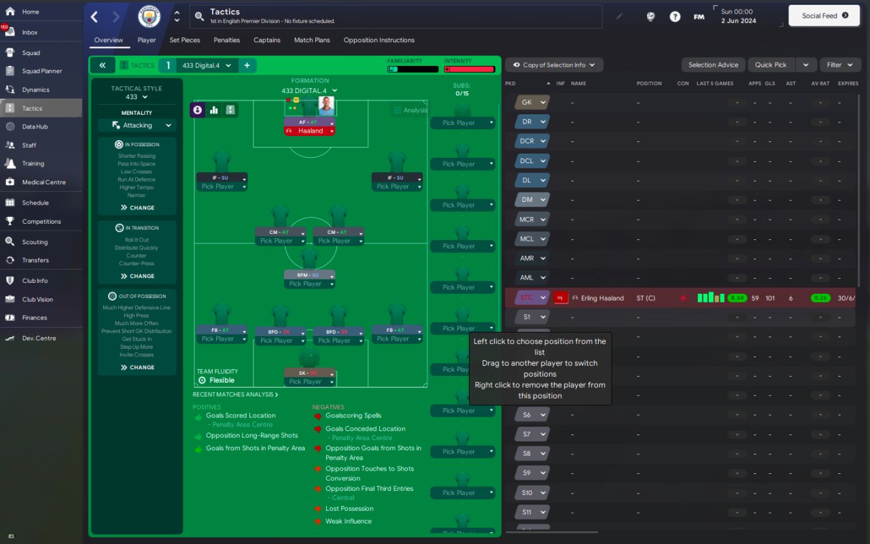Open the STC position dropdown for Haaland
This screenshot has width=870, height=544.
pos(532,298)
